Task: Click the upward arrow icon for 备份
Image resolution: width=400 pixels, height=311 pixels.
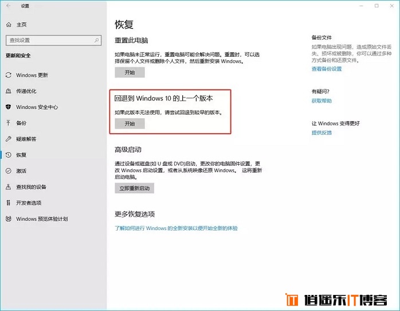Action: pyautogui.click(x=9, y=123)
